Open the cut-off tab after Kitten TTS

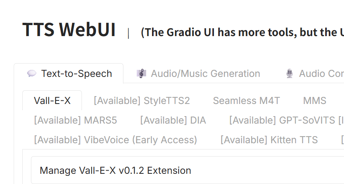342,140
